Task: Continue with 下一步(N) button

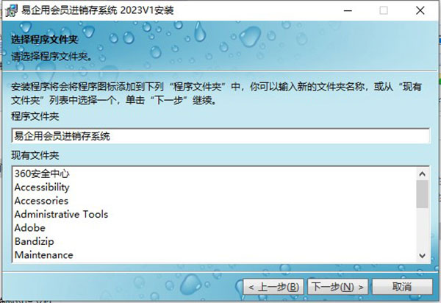Action: point(337,287)
